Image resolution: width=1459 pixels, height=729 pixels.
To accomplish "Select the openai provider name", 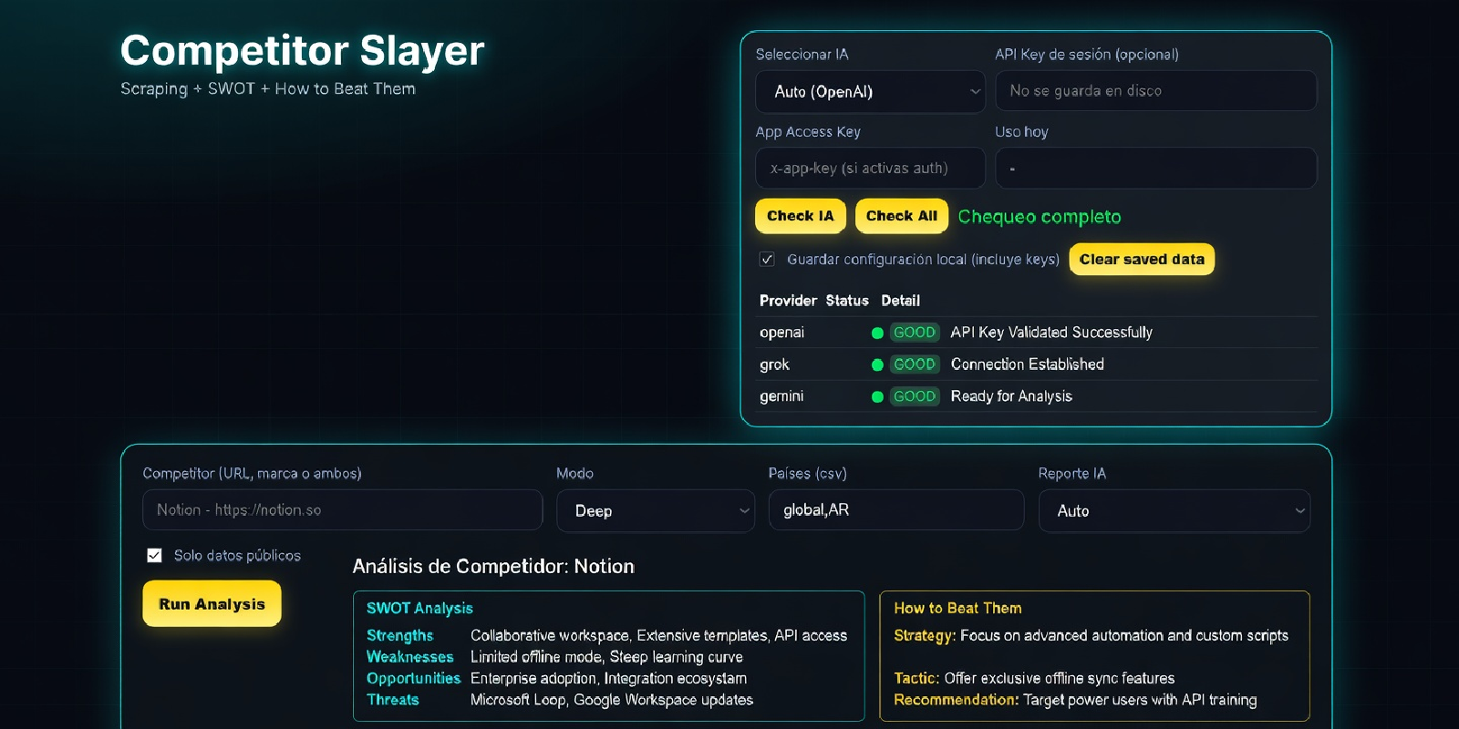I will [x=781, y=333].
